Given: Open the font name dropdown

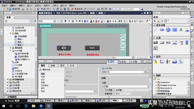Looking at the screenshot, I should click(55, 21).
